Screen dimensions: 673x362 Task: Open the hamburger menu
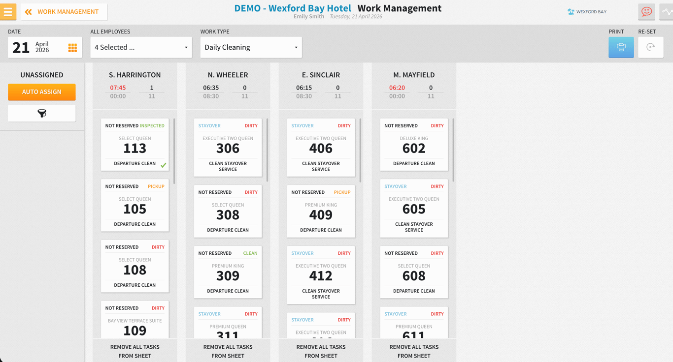tap(8, 11)
